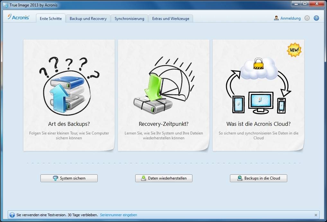The width and height of the screenshot is (327, 222).
Task: Click the globe icon on Backups in die Cloud
Action: point(240,178)
